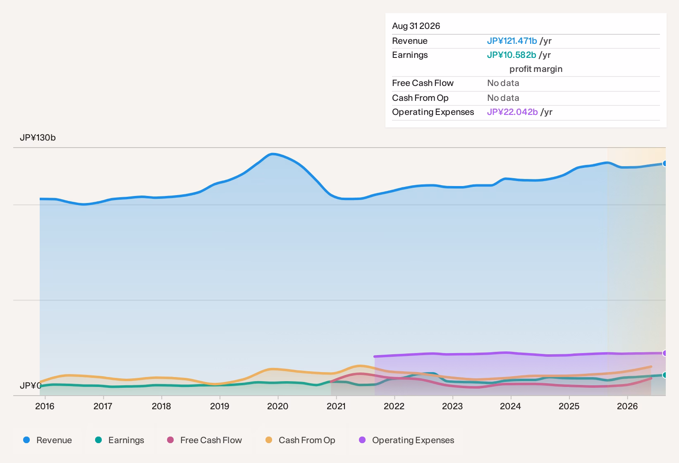
Task: Toggle the Free Cash Flow legend item
Action: 204,440
